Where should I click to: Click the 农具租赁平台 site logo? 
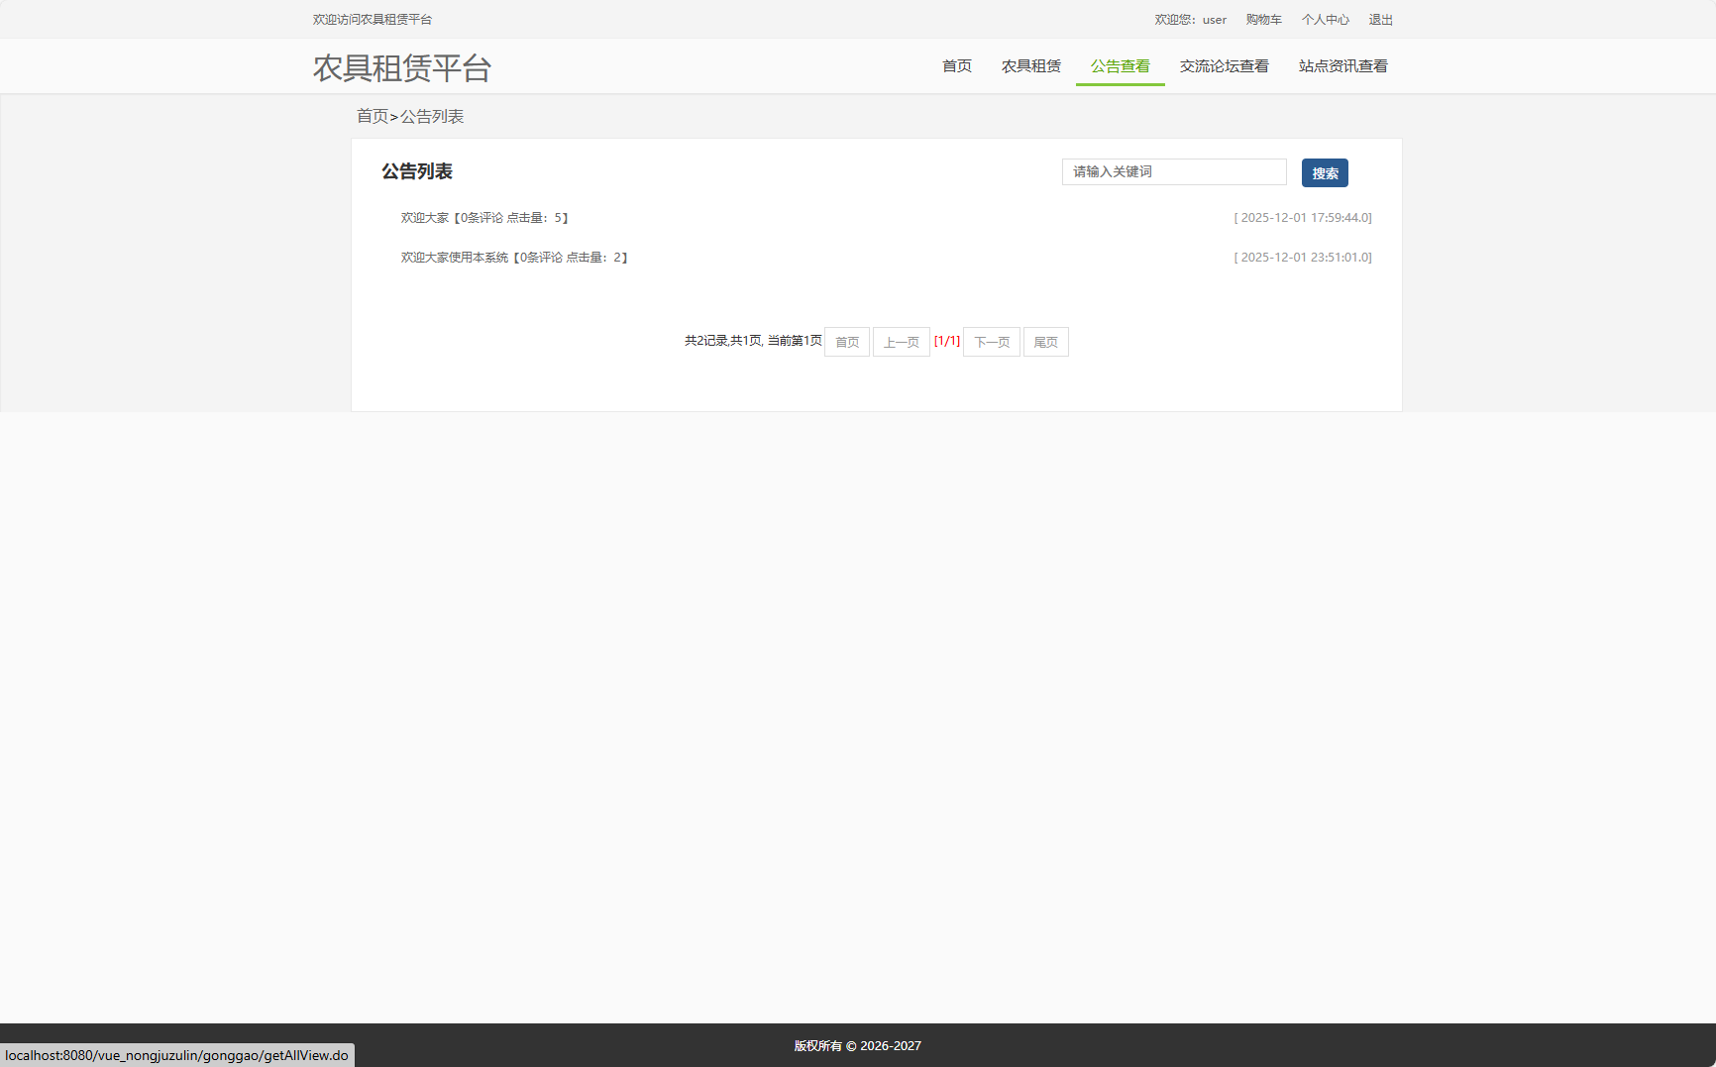point(400,68)
